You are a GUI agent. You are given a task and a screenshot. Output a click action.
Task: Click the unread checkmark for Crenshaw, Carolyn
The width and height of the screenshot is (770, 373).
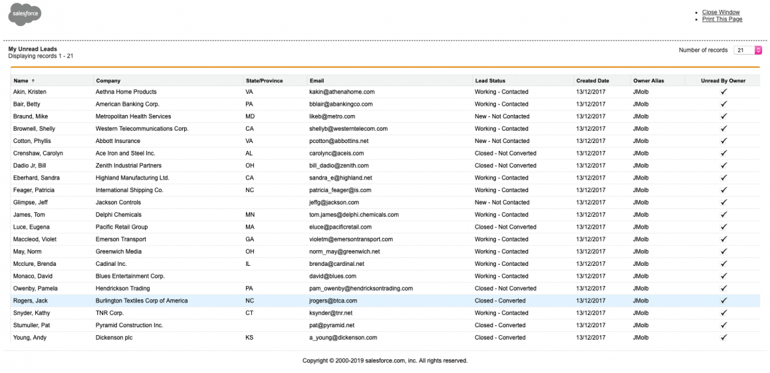(x=724, y=154)
